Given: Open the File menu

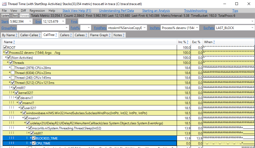Looking at the screenshot, I should [4, 11].
